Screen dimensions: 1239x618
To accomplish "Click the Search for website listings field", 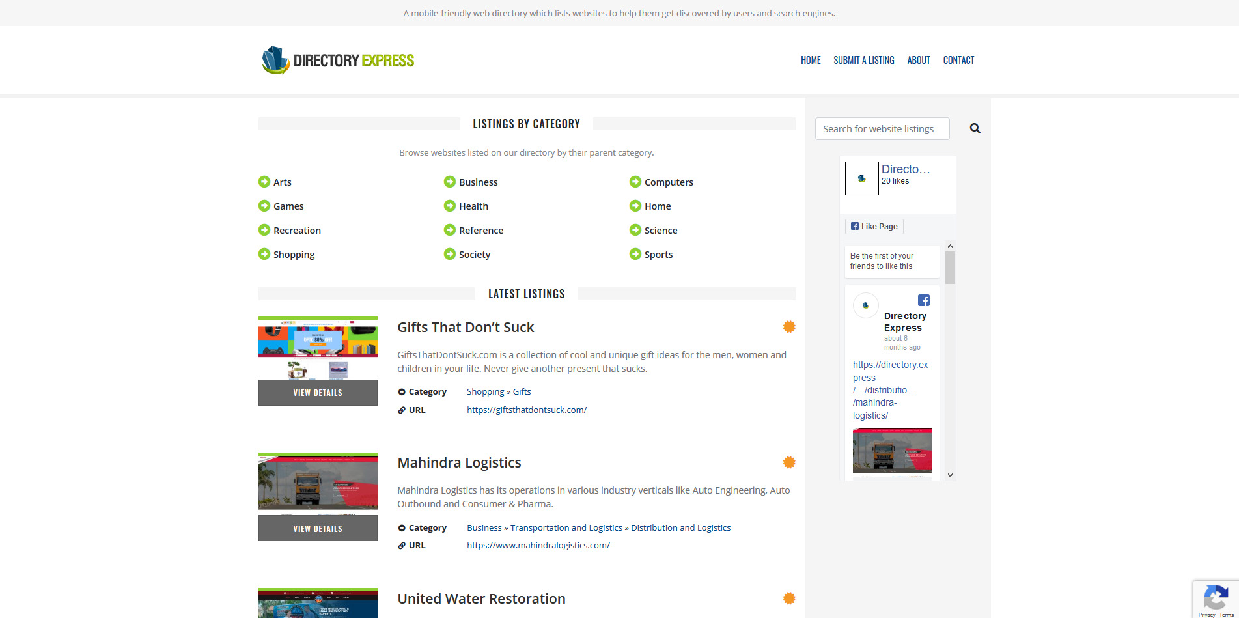I will [x=882, y=129].
